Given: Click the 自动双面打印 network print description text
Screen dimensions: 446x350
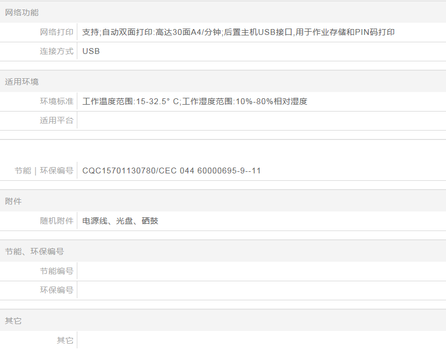Looking at the screenshot, I should pos(238,32).
